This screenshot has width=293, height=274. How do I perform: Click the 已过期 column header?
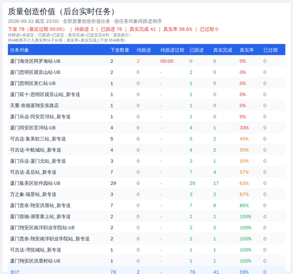point(271,50)
